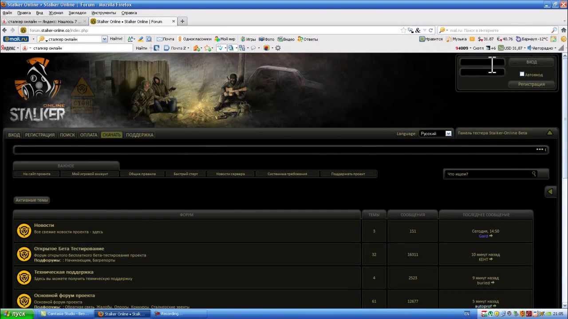Image resolution: width=568 pixels, height=319 pixels.
Task: Reload the page with the refresh icon
Action: click(430, 30)
